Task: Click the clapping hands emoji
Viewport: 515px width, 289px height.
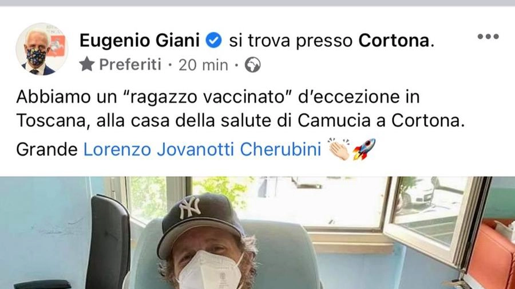Action: [x=339, y=149]
